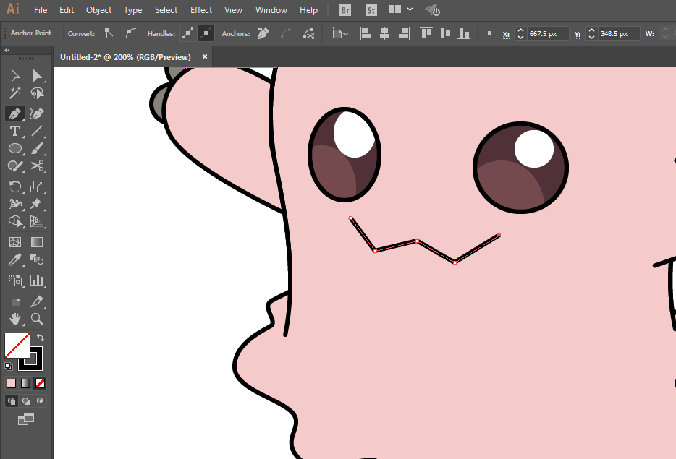
Task: Open the Window menu
Action: [x=271, y=10]
